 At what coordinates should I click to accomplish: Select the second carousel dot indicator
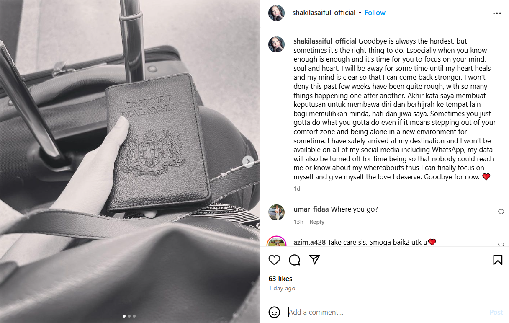coord(129,316)
